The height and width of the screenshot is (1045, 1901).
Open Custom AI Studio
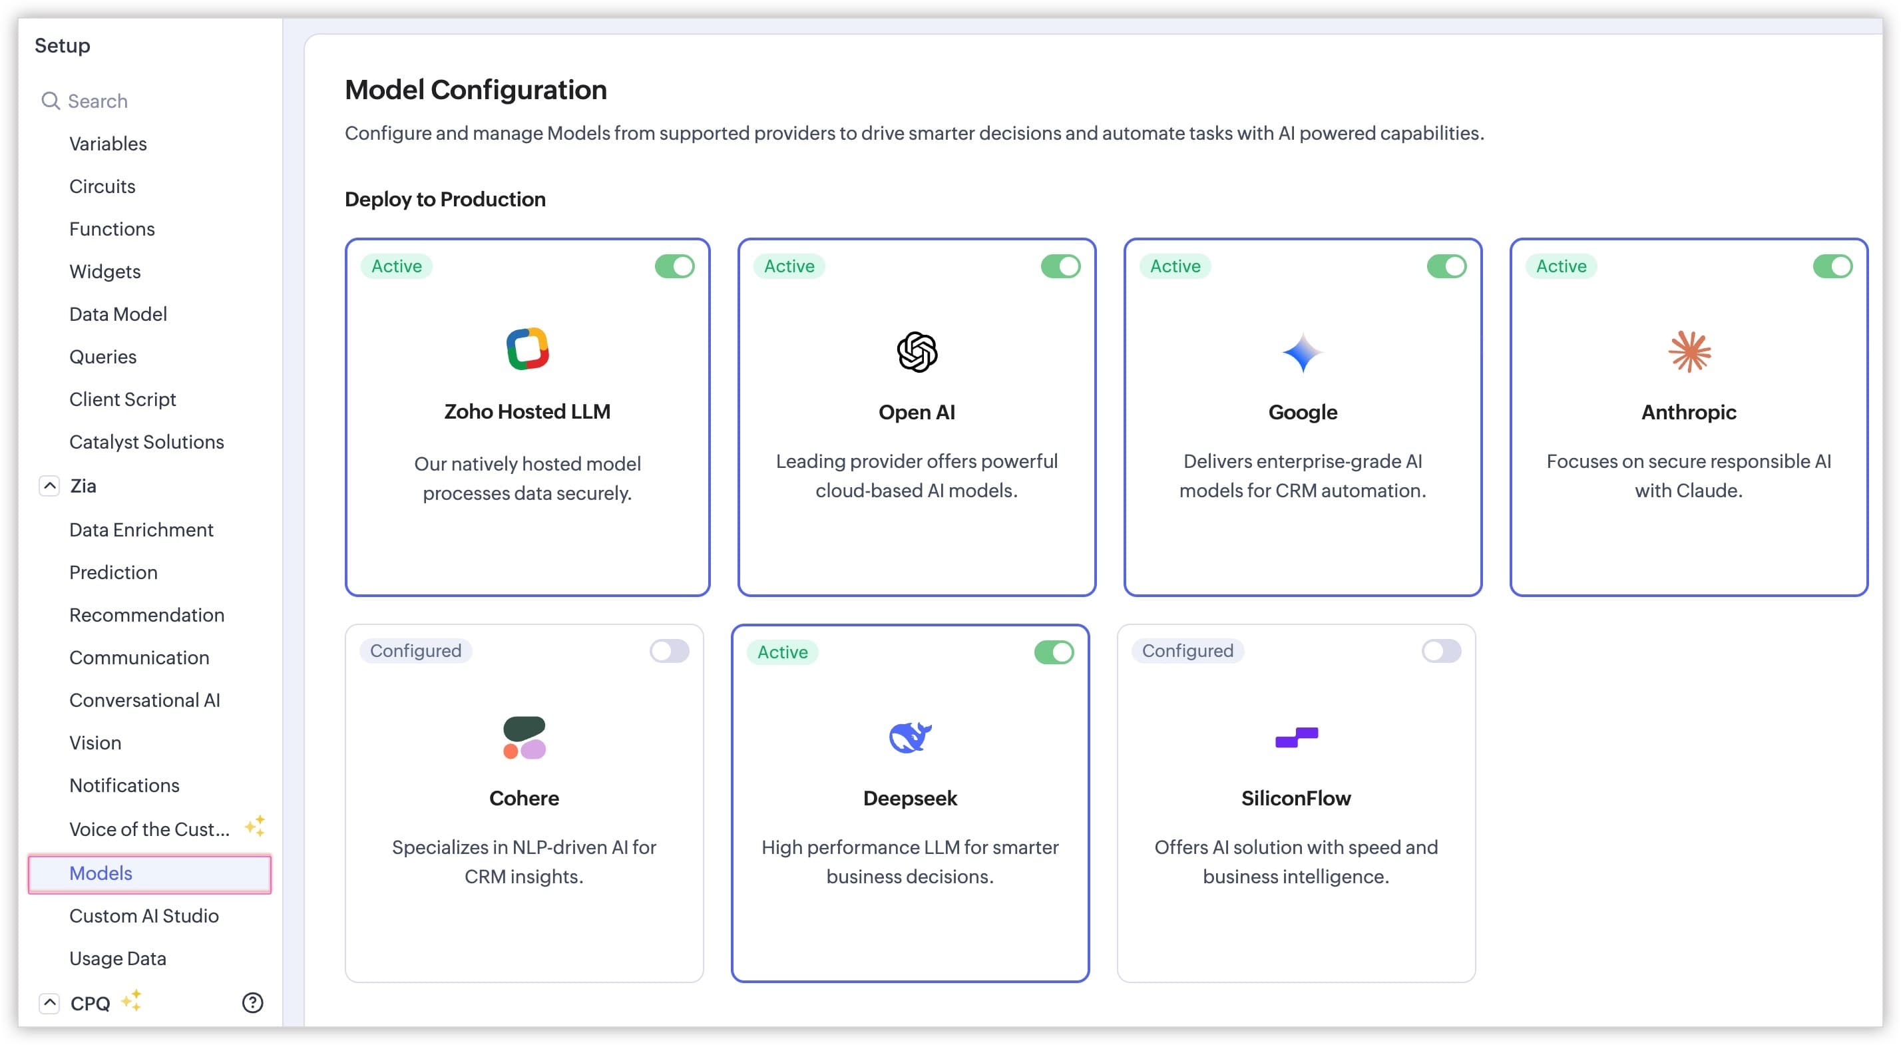144,915
